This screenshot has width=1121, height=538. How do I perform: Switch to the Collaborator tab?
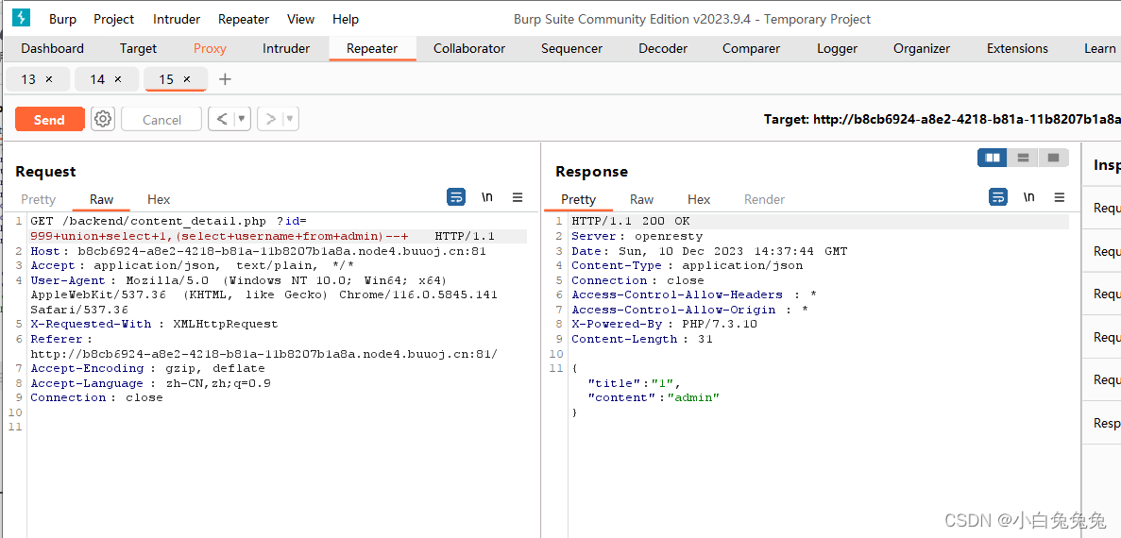[469, 48]
